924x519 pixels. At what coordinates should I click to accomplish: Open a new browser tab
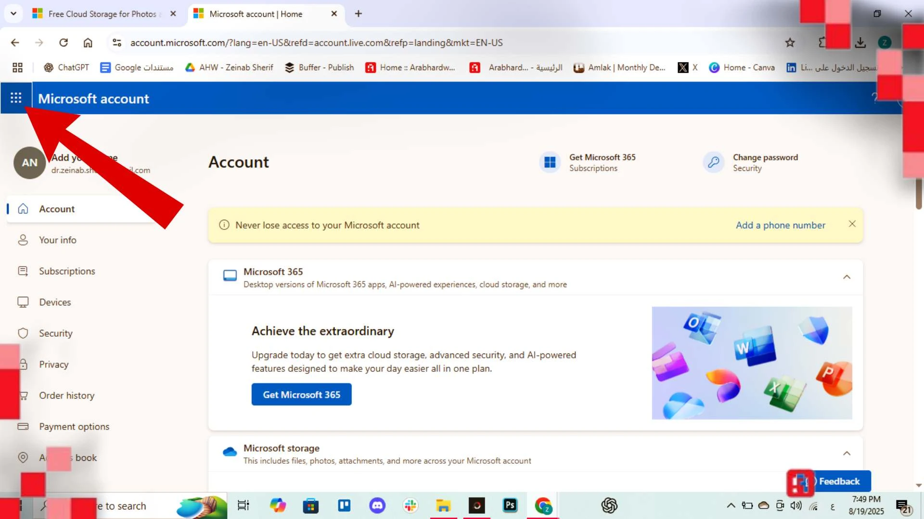[358, 14]
